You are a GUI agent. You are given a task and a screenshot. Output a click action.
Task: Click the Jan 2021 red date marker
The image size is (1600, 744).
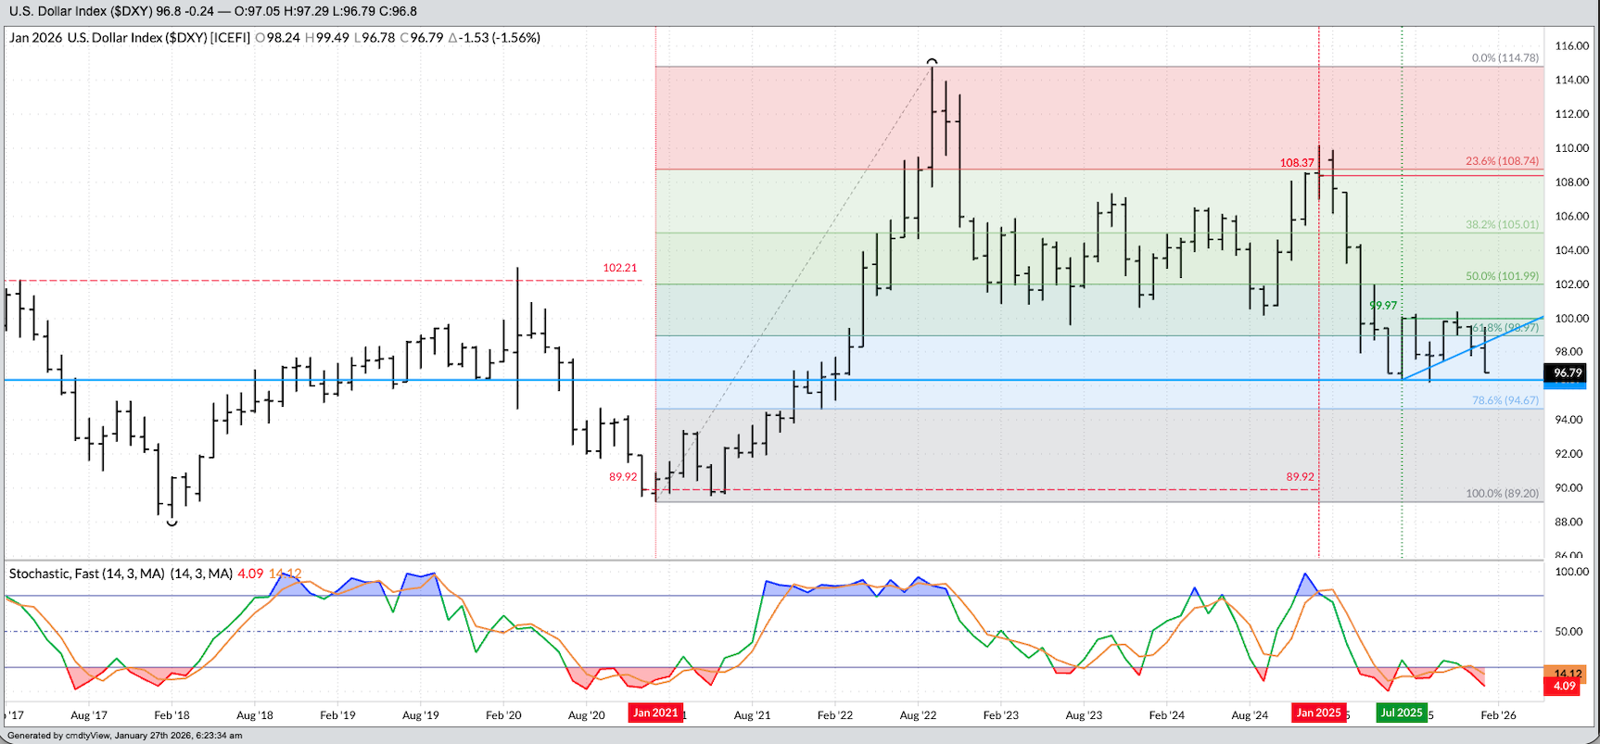[655, 712]
